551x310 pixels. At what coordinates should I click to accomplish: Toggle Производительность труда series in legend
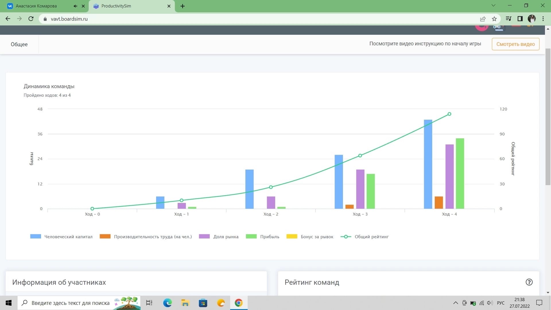click(146, 237)
